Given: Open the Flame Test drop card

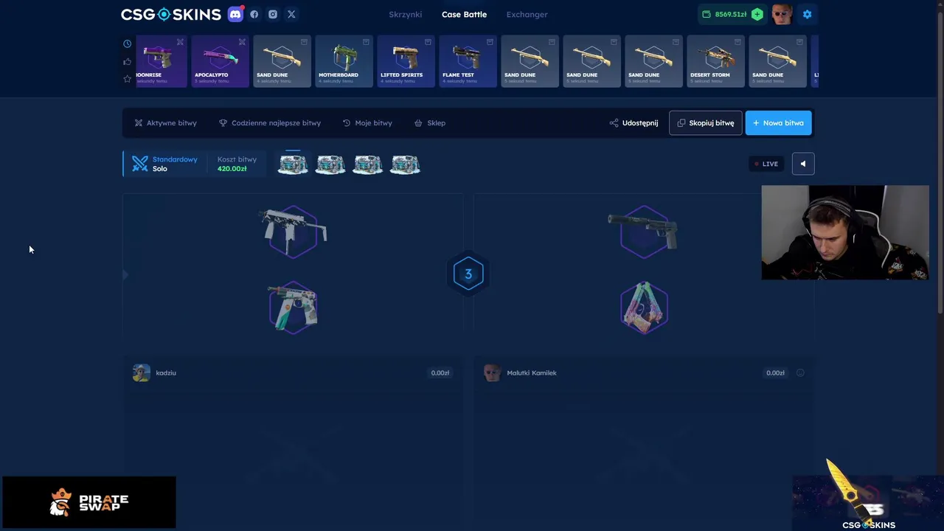Looking at the screenshot, I should (468, 61).
